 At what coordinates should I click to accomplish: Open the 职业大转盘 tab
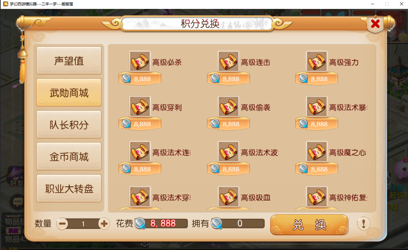pos(69,188)
